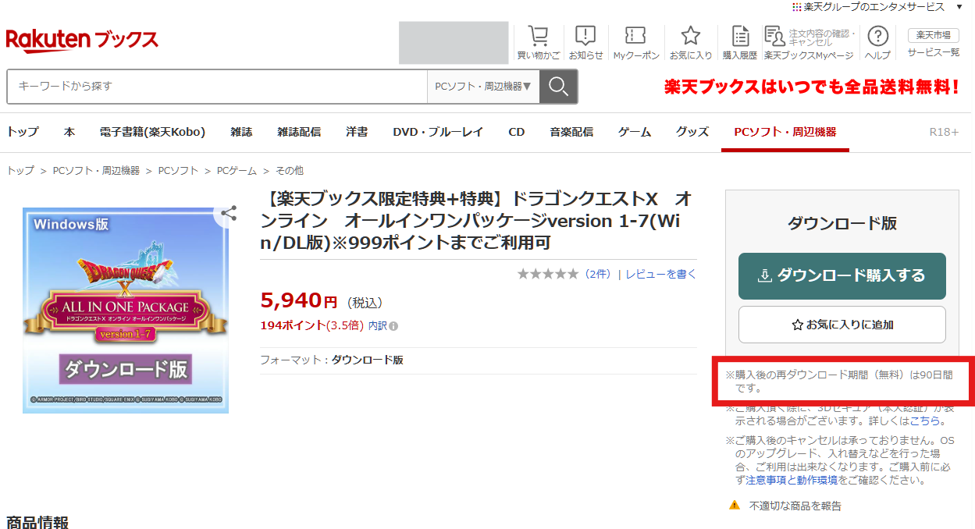This screenshot has width=975, height=529.
Task: Click the Dragon Quest X product thumbnail
Action: pyautogui.click(x=126, y=310)
